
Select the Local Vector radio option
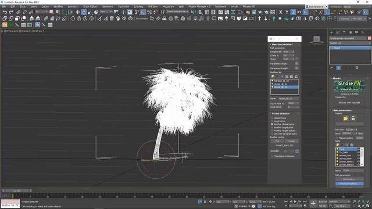point(272,121)
